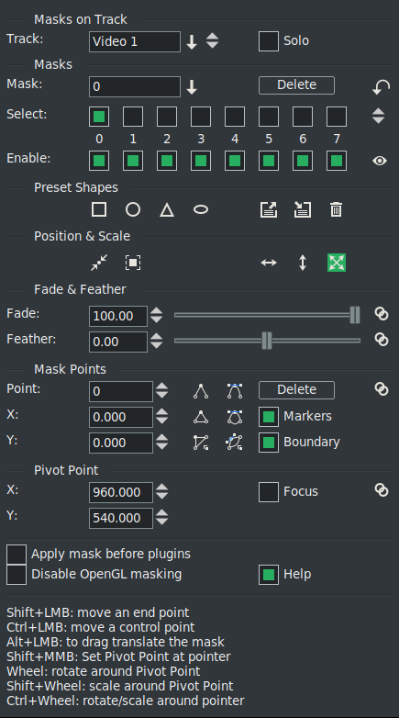Open the Track dropdown arrow
This screenshot has width=399, height=718.
[192, 41]
